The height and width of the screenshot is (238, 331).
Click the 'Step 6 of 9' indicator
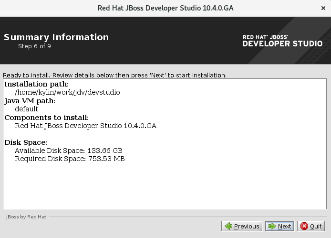(34, 46)
